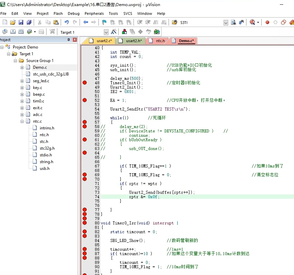
Task: Open the Peripherals menu
Action: [94, 13]
